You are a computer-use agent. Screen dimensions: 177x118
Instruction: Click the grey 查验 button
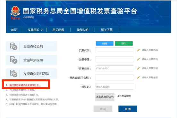click(x=103, y=109)
